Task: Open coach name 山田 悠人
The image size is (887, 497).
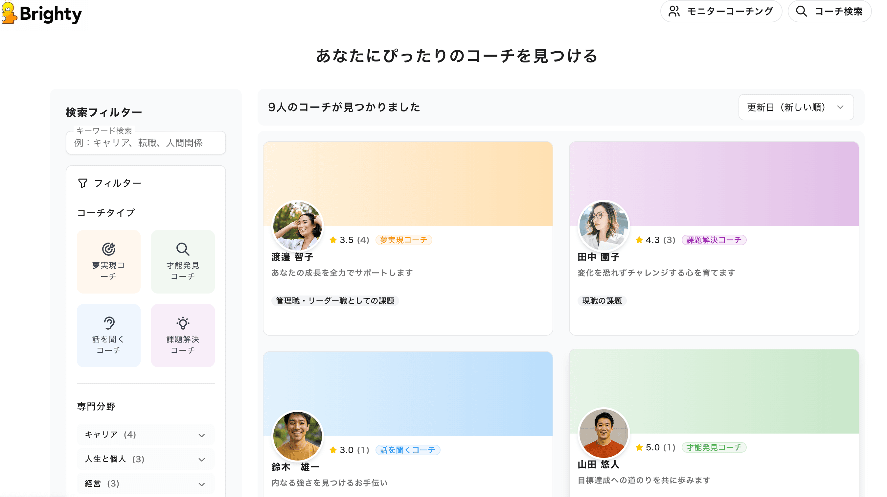Action: [599, 465]
